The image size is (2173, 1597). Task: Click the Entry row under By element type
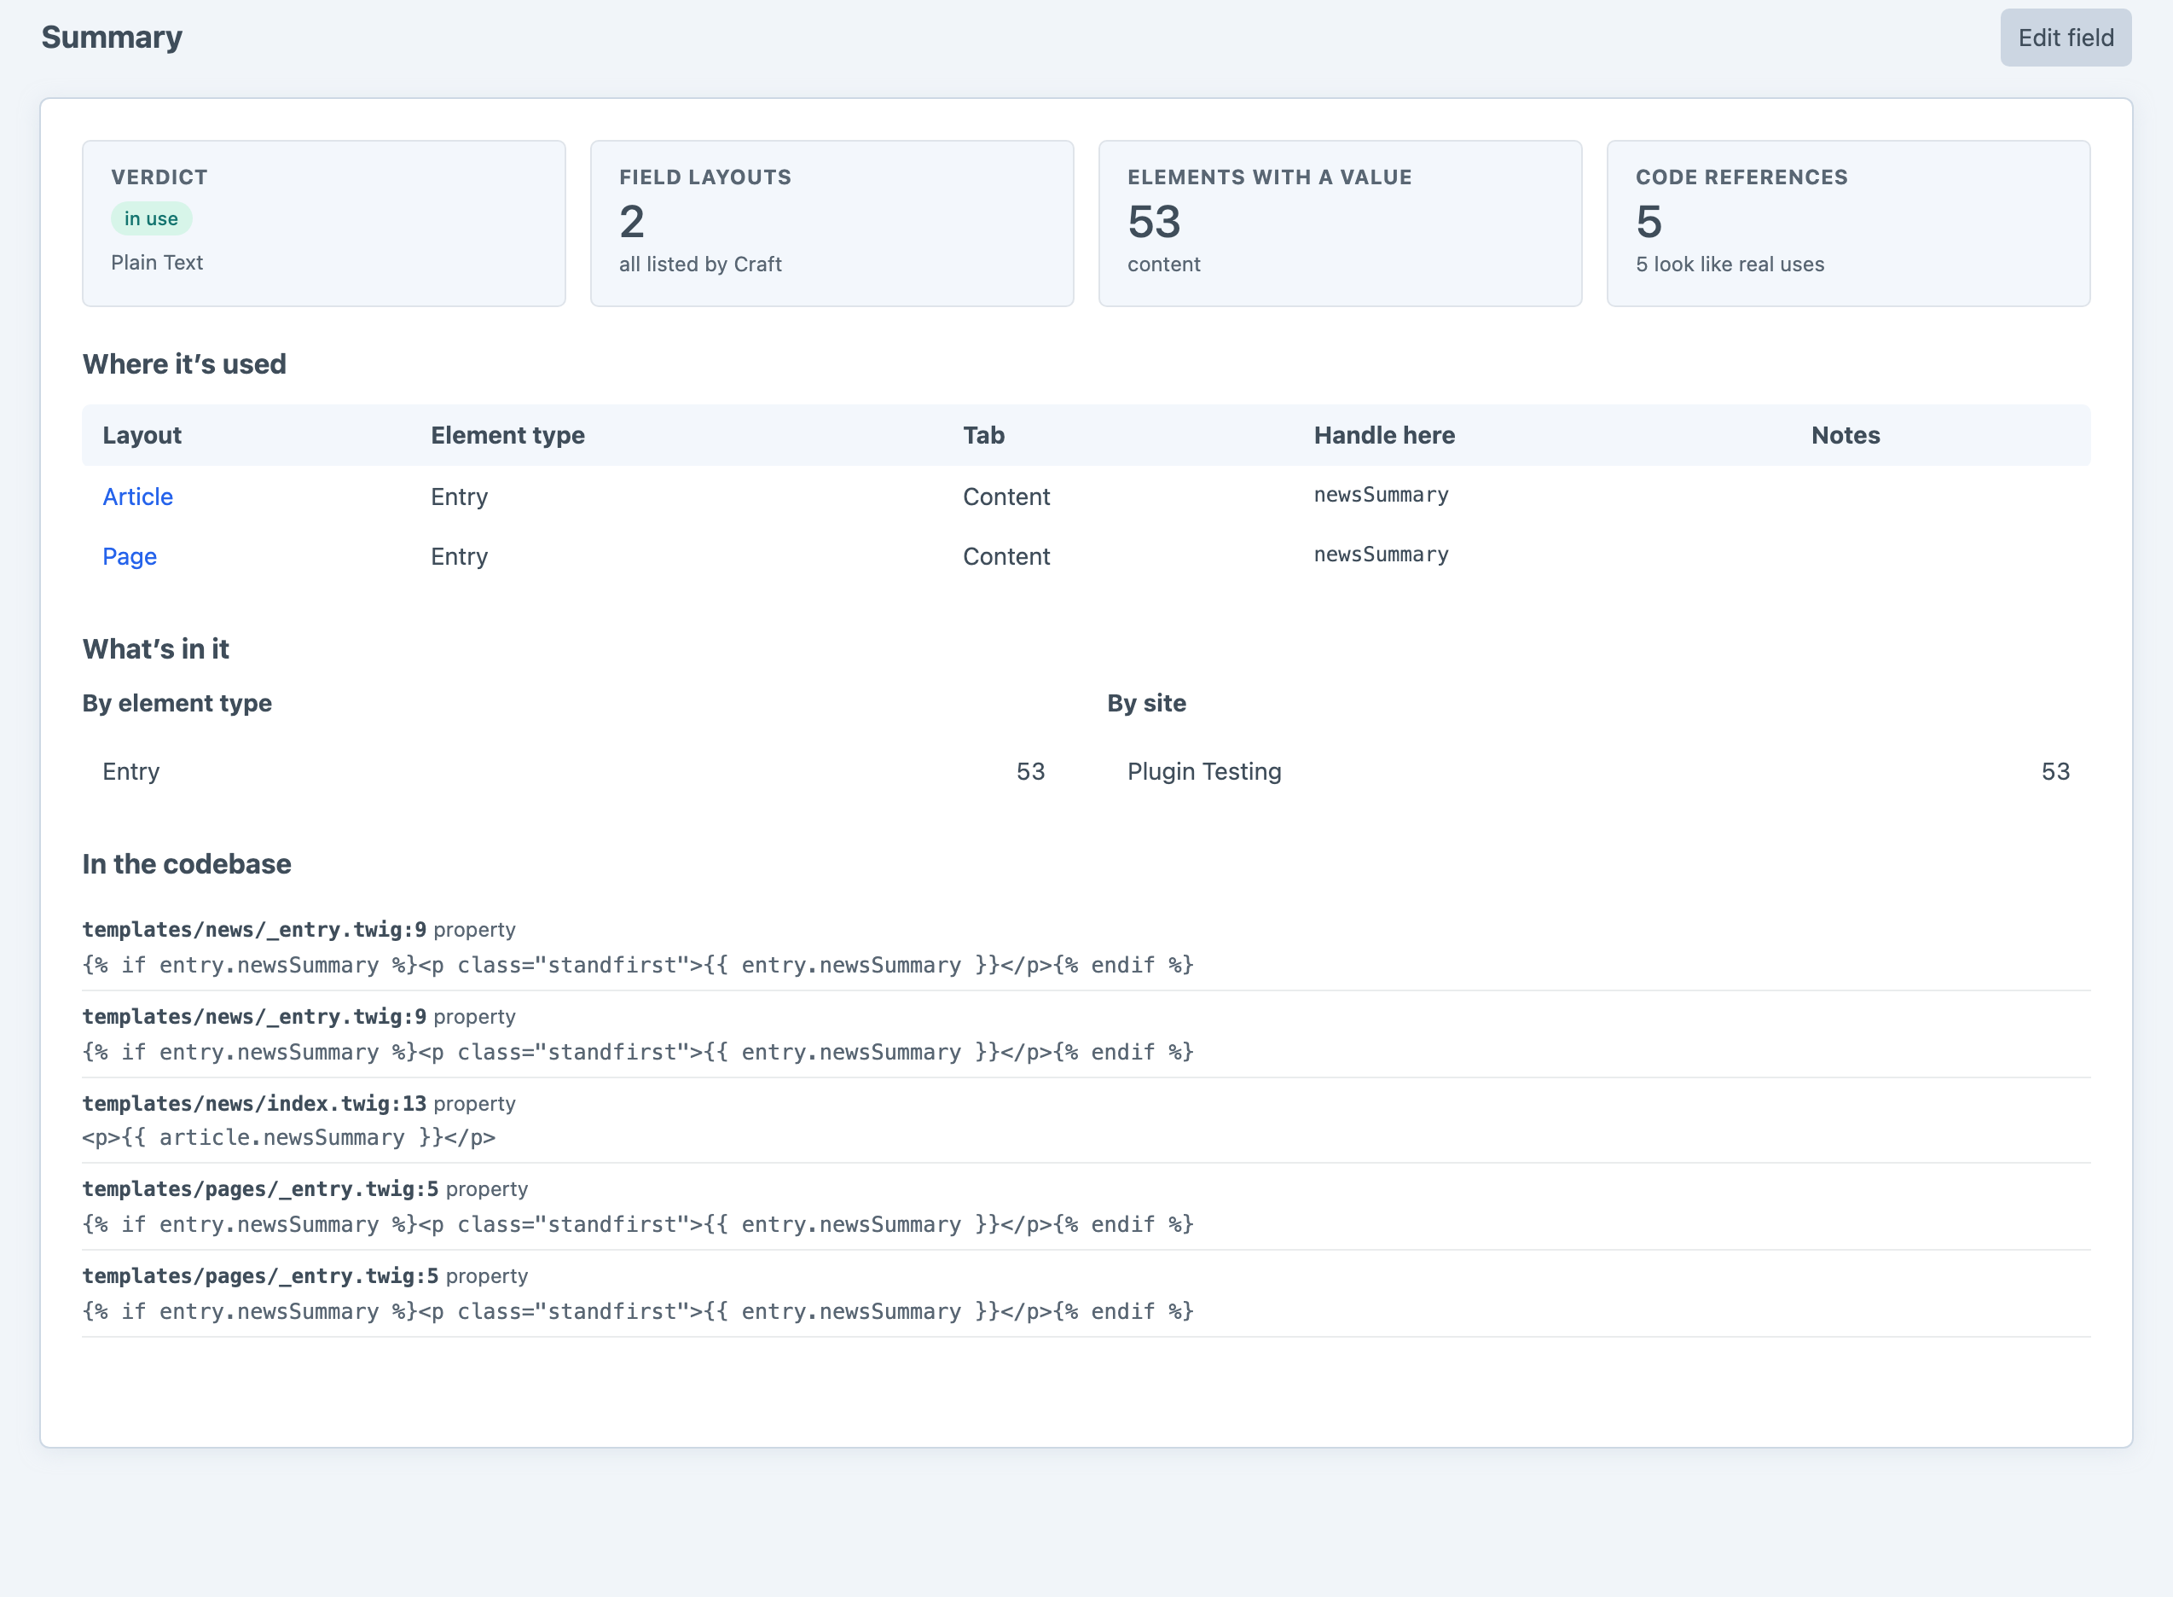coord(574,771)
